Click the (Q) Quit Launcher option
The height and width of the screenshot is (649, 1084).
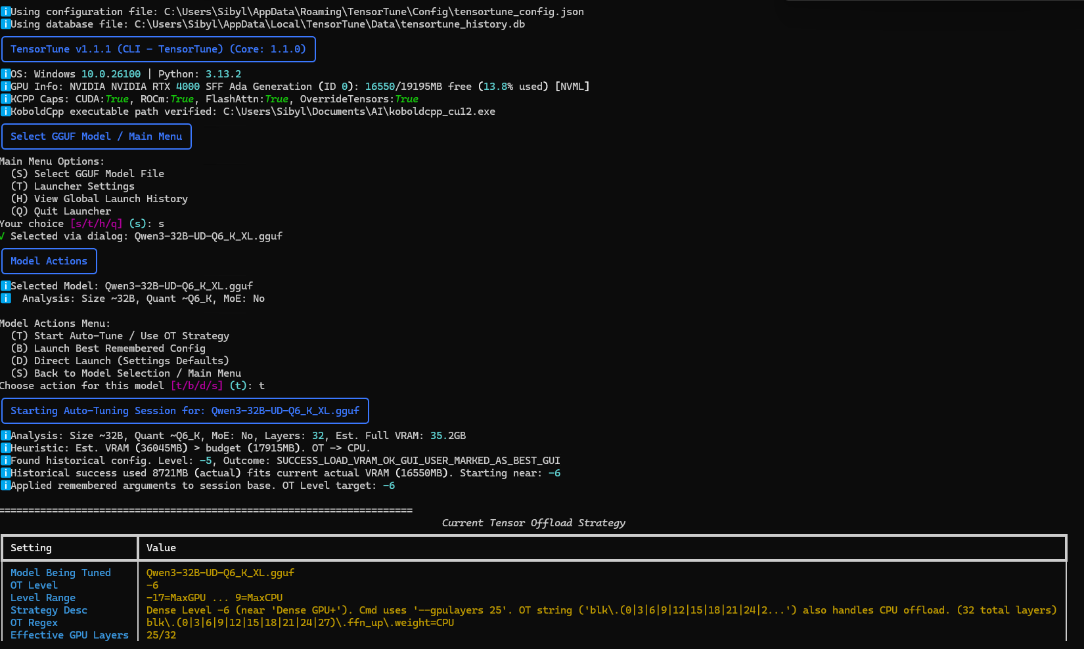click(61, 211)
